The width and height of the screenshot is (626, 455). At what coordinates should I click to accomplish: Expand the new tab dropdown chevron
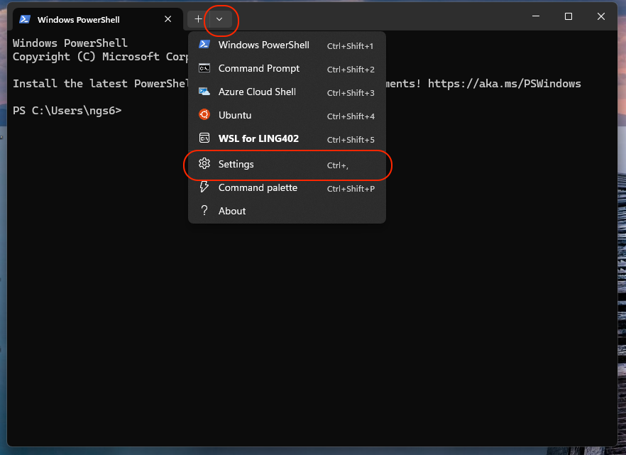point(219,19)
